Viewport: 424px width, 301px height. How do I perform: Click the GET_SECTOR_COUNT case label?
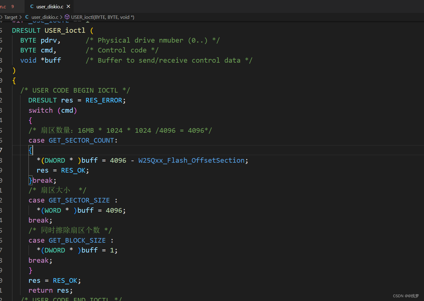(82, 140)
